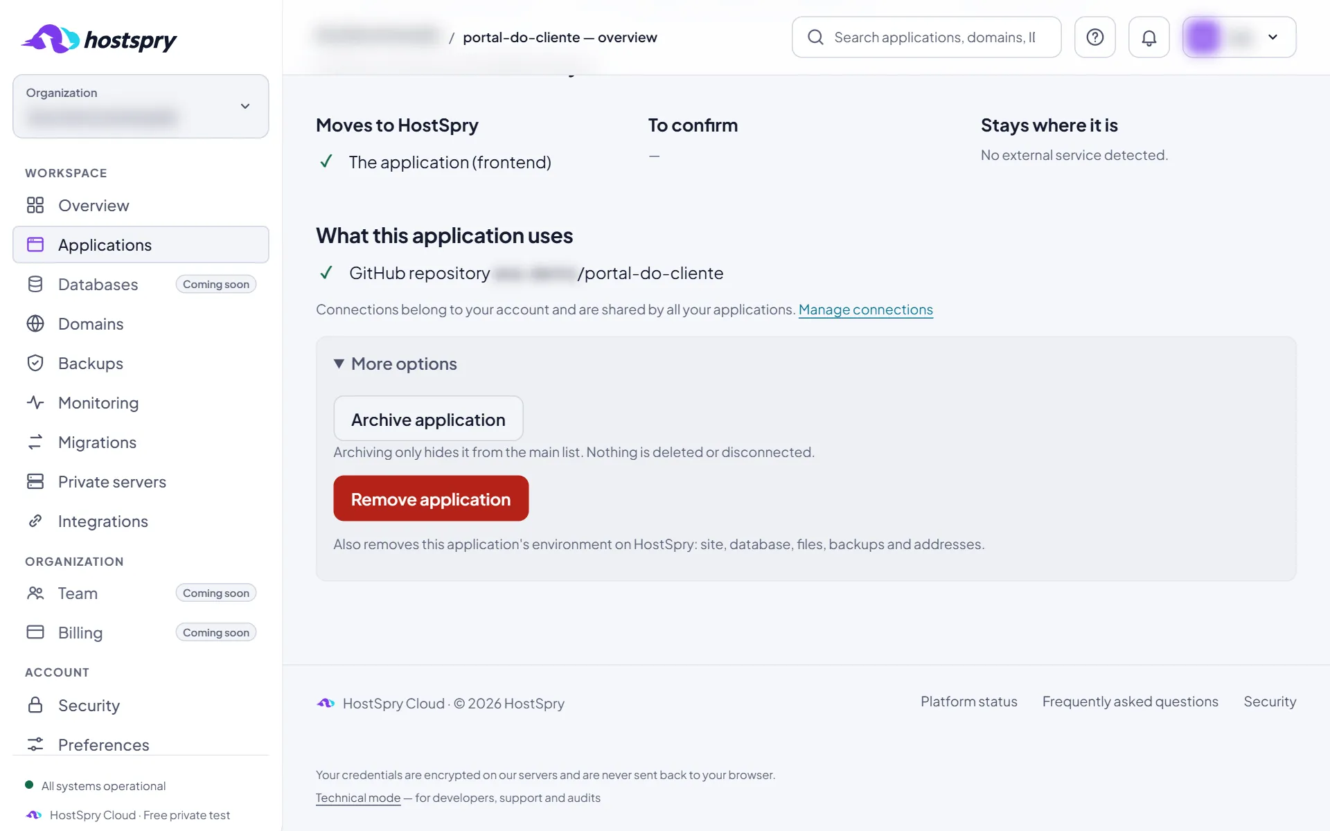The height and width of the screenshot is (831, 1330).
Task: Click "The application (frontend)" item
Action: pos(450,162)
